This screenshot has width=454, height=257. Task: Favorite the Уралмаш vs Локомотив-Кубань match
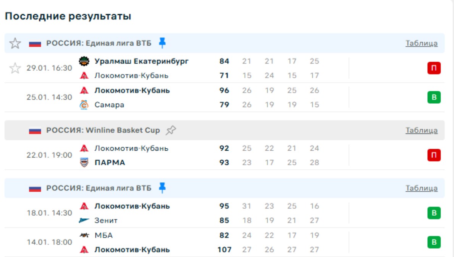[x=15, y=68]
